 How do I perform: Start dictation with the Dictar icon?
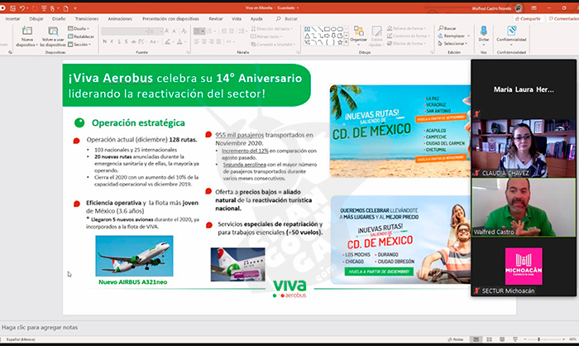(484, 34)
